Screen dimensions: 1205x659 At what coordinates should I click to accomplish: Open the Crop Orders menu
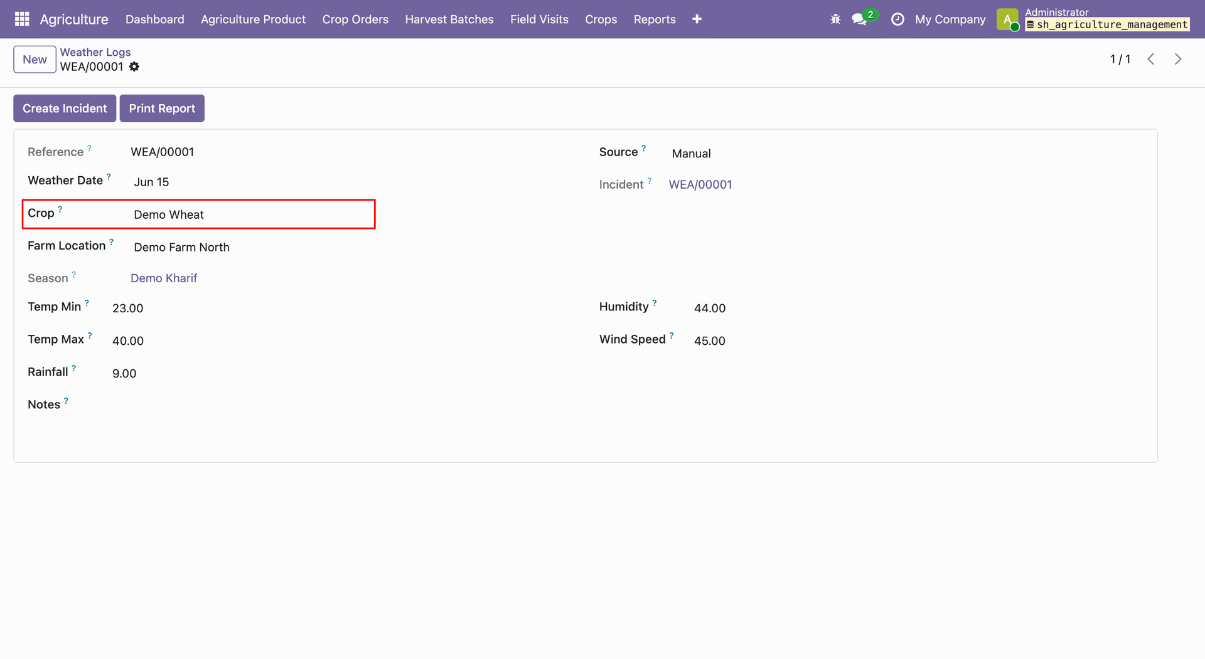[x=355, y=19]
